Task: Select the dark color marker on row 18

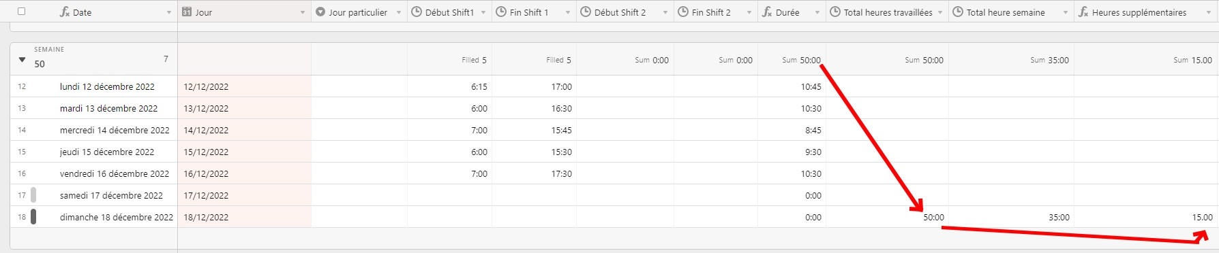Action: point(33,217)
